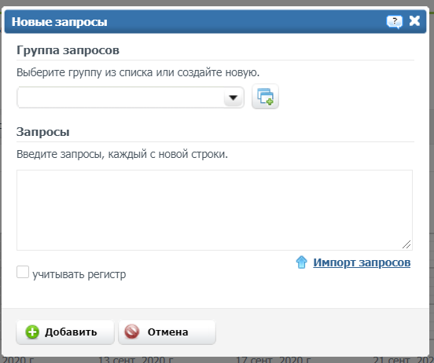Viewport: 434px width, 363px height.
Task: Enable the учитывать регистр checkbox
Action: coord(23,272)
